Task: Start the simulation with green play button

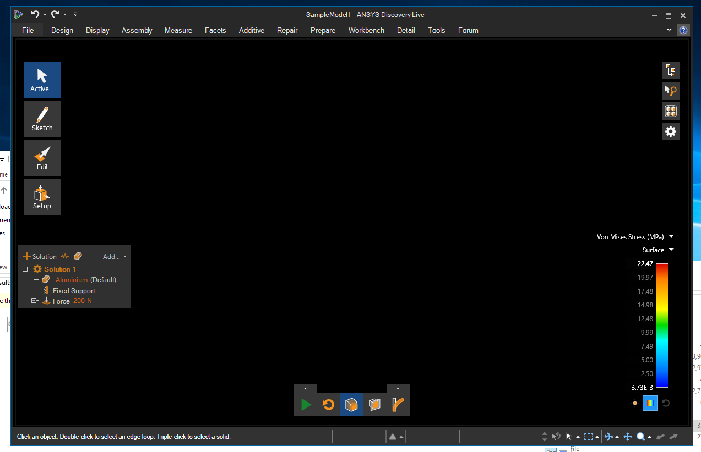Action: pos(306,405)
